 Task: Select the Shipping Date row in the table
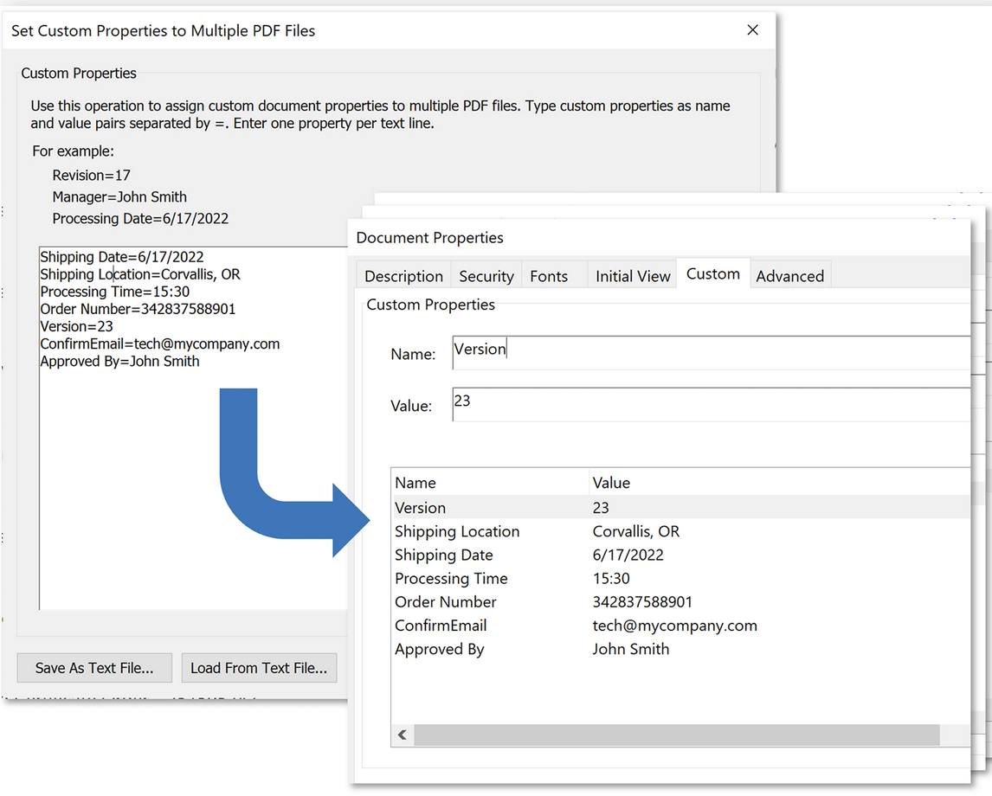[680, 555]
